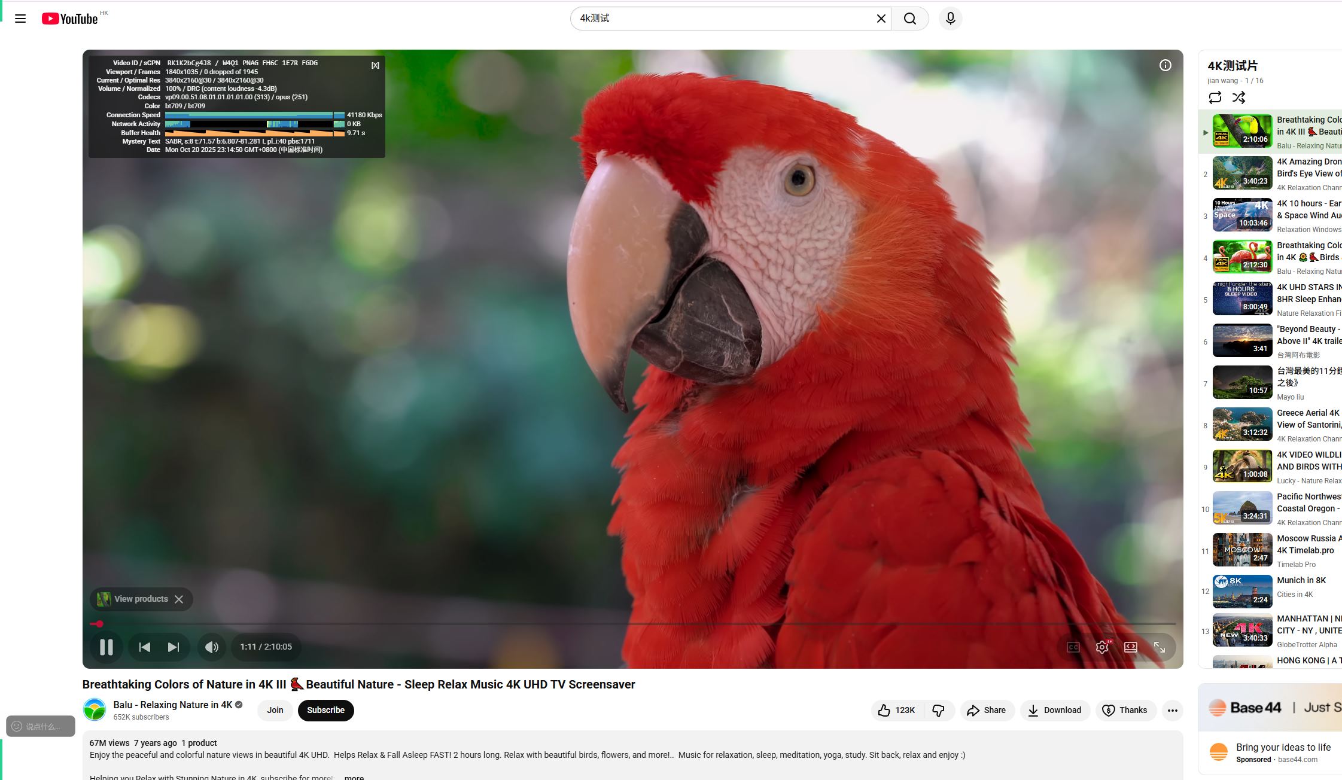Viewport: 1342px width, 780px height.
Task: Skip to the next video
Action: [x=173, y=647]
